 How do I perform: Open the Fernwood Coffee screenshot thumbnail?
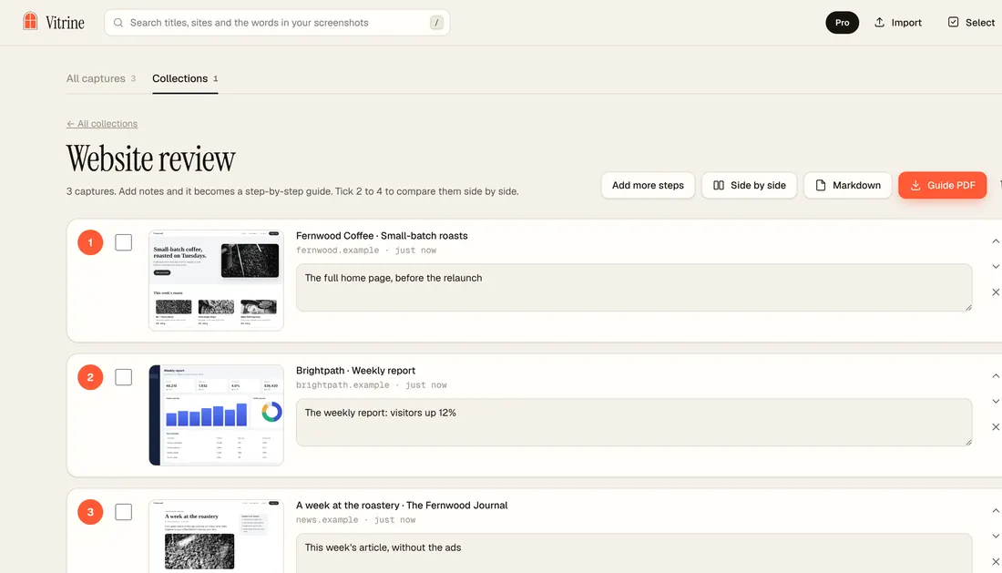pyautogui.click(x=216, y=281)
